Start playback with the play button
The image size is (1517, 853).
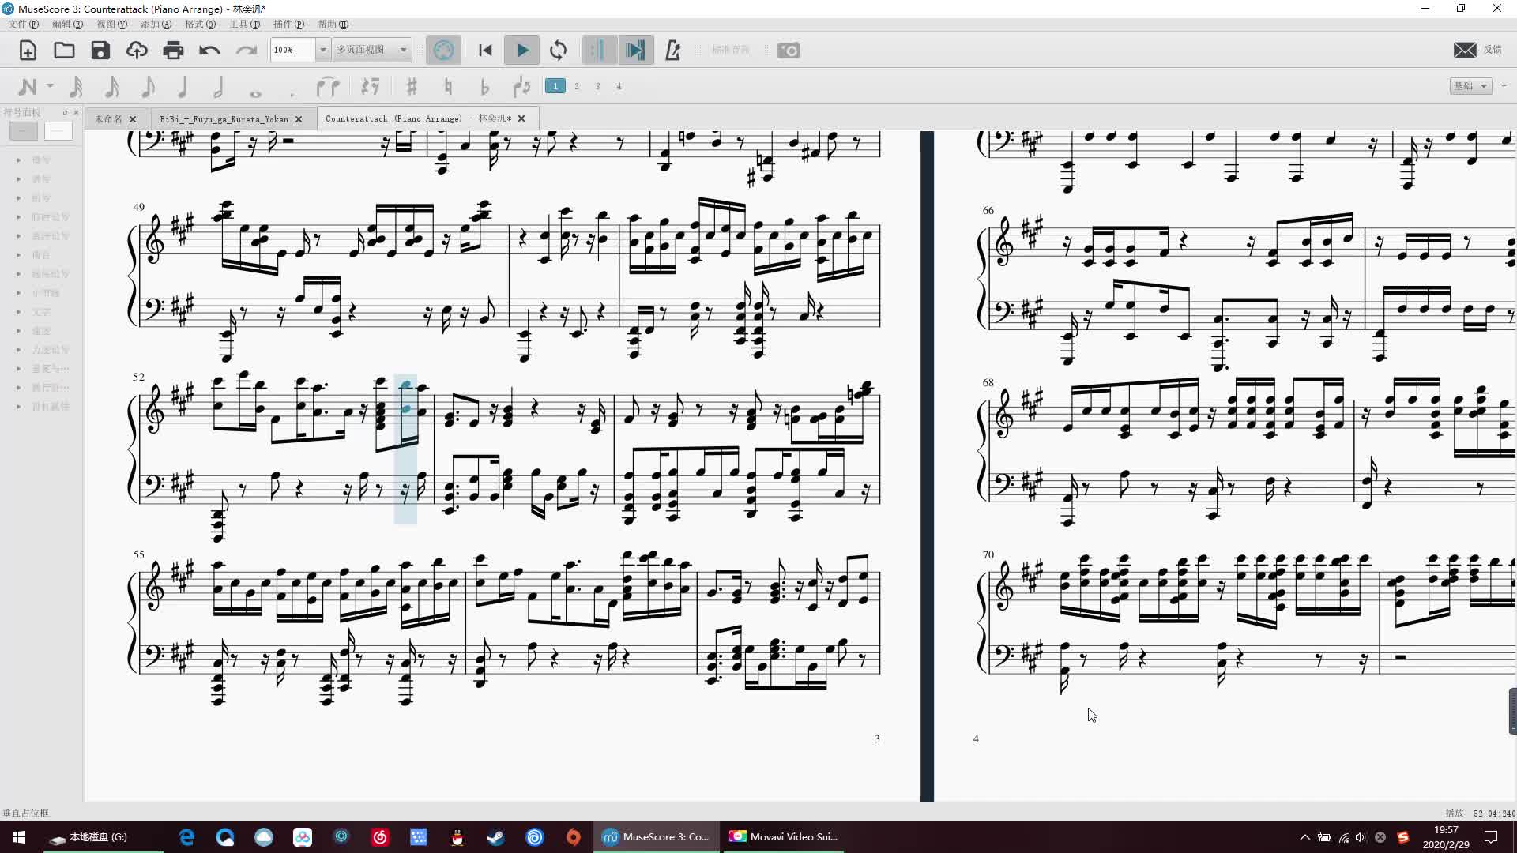click(x=522, y=51)
